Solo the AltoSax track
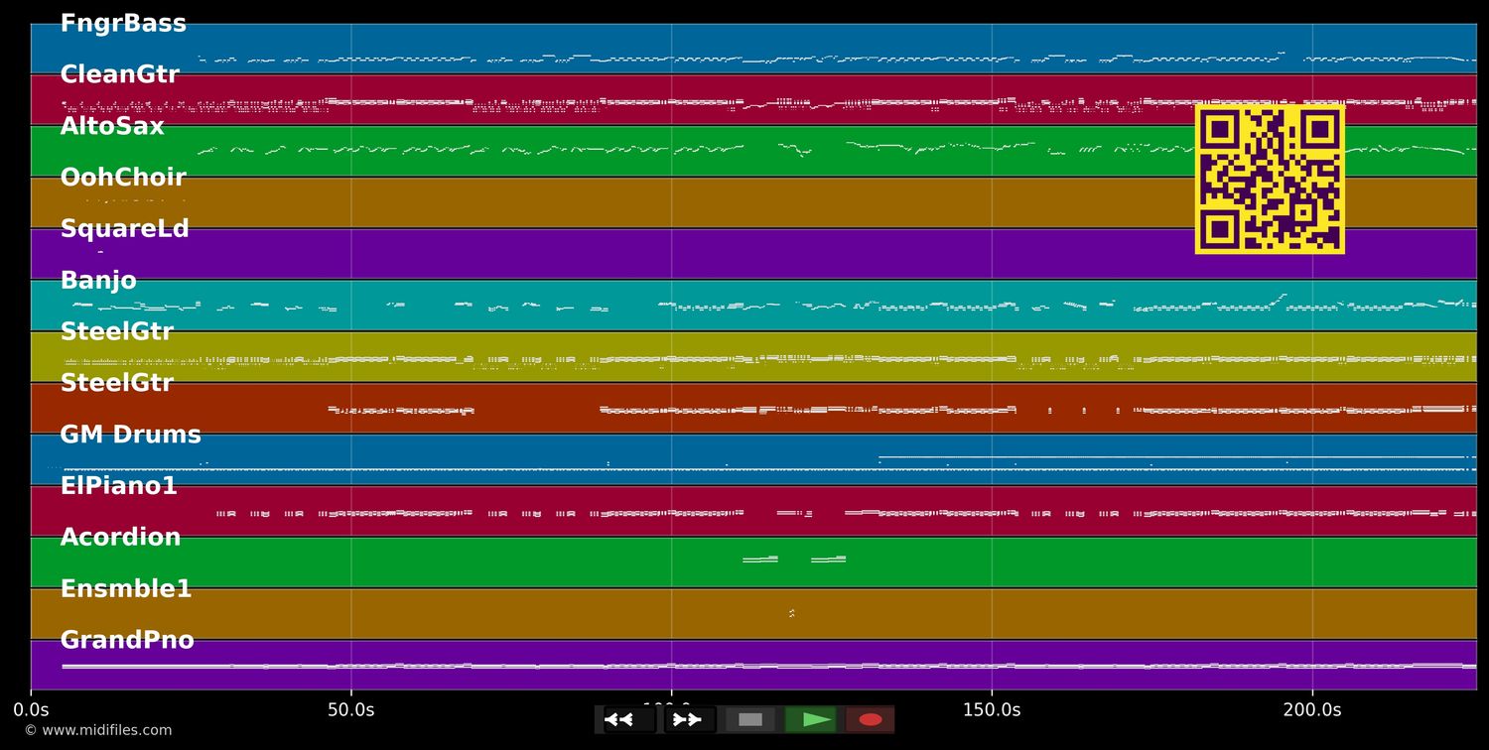The image size is (1489, 750). pyautogui.click(x=111, y=125)
